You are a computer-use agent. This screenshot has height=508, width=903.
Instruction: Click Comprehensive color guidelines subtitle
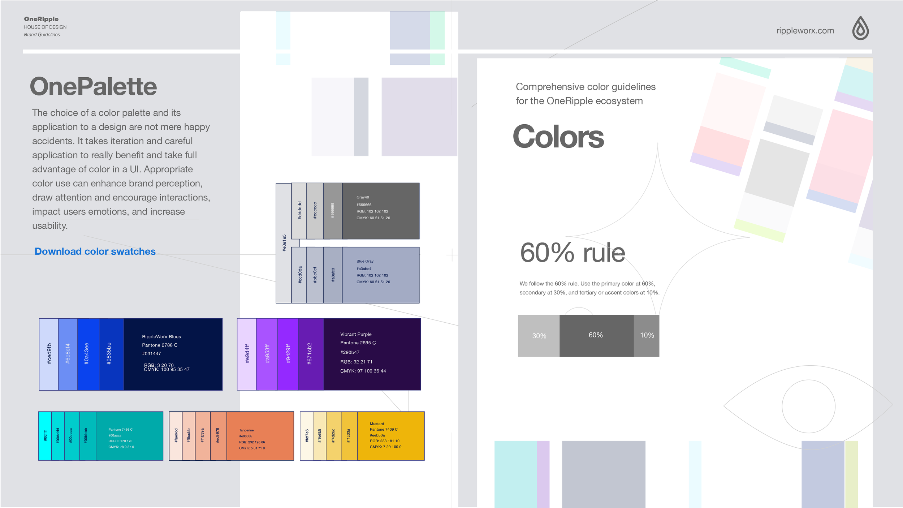tap(586, 94)
